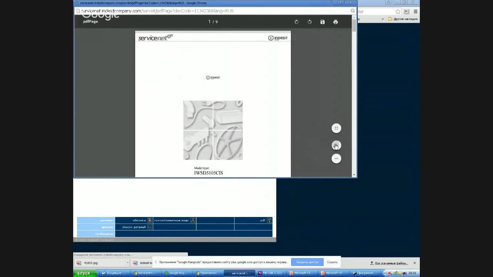Expand the hidden bookmarks chevron
493x277 pixels.
click(382, 19)
